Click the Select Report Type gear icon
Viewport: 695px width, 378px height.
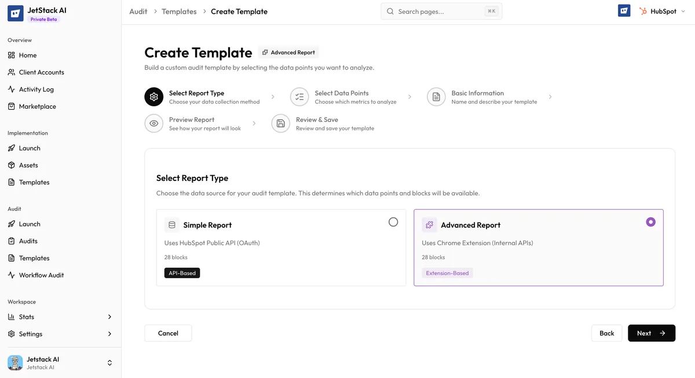(x=153, y=96)
